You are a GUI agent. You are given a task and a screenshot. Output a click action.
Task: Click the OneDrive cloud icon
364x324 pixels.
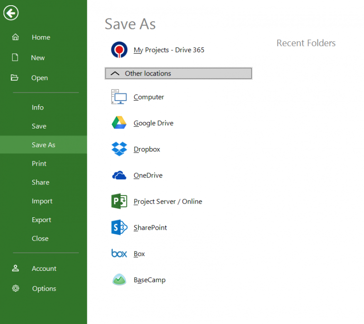click(119, 176)
